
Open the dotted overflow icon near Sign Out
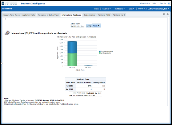169,3
